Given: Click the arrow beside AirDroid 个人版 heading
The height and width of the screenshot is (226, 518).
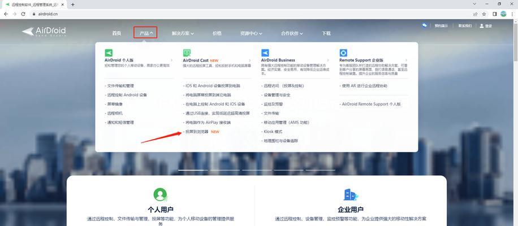Looking at the screenshot, I should (172, 60).
